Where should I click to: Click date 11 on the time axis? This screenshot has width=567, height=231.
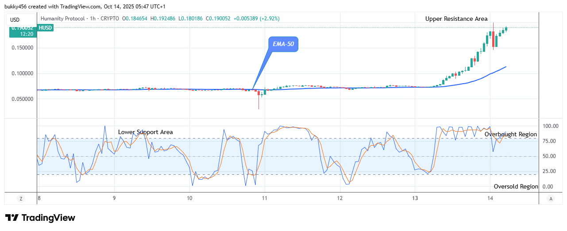pos(264,199)
